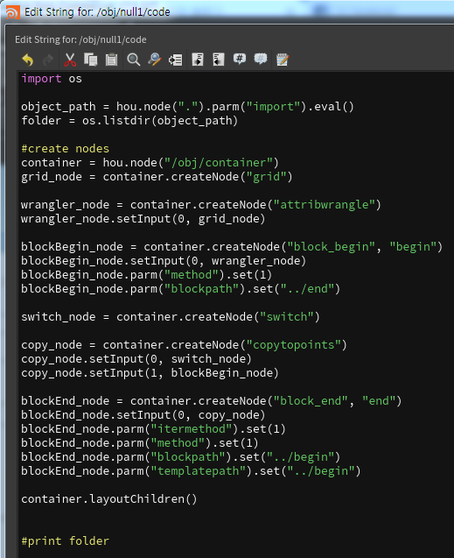The width and height of the screenshot is (454, 558).
Task: Cut selection with the scissors icon
Action: [70, 60]
